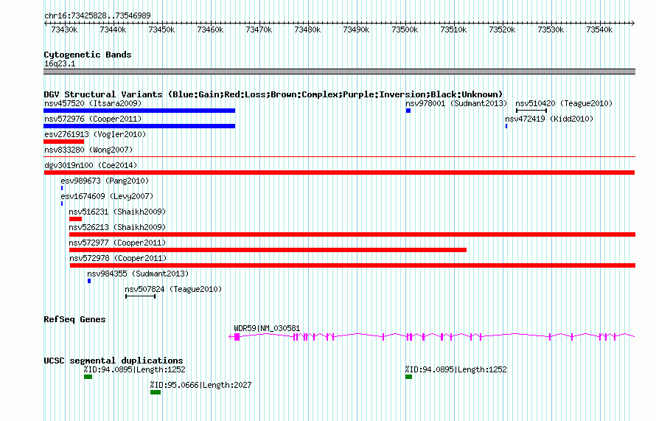The image size is (656, 421).
Task: Click the UCSC segmental duplications track title
Action: (114, 361)
